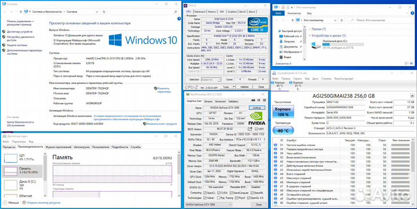Click the Диспетчер устройств link in System window
The width and height of the screenshot is (417, 209).
[x=20, y=32]
